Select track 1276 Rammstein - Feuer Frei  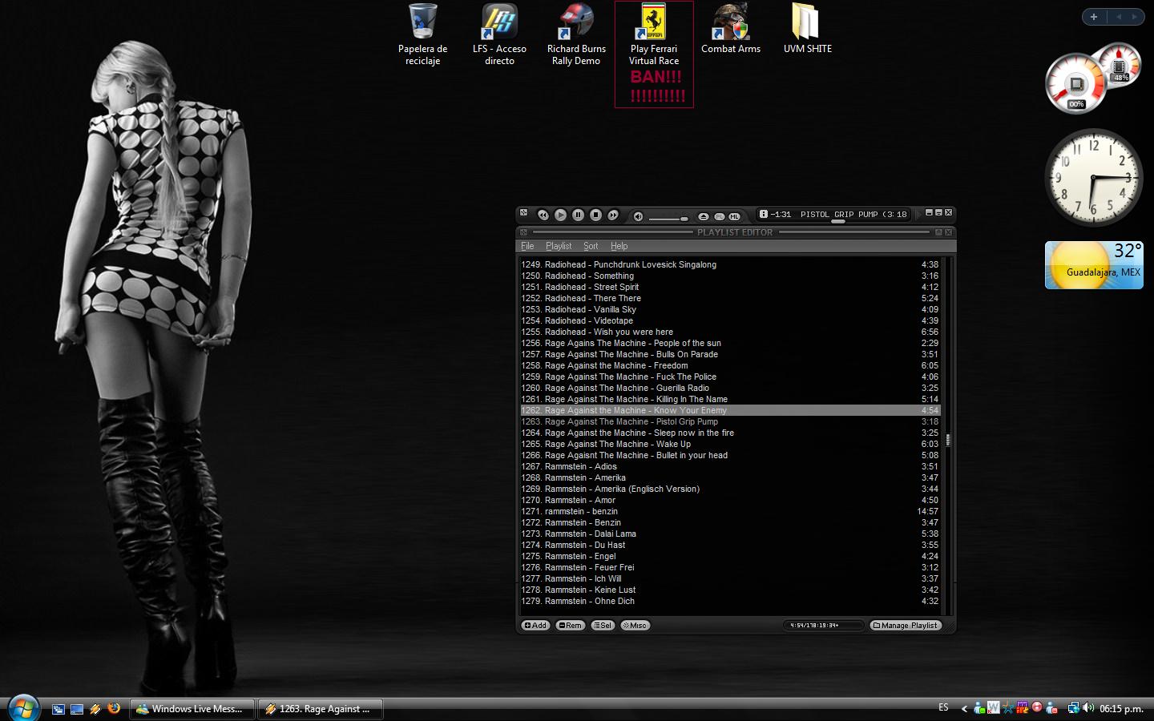(729, 567)
